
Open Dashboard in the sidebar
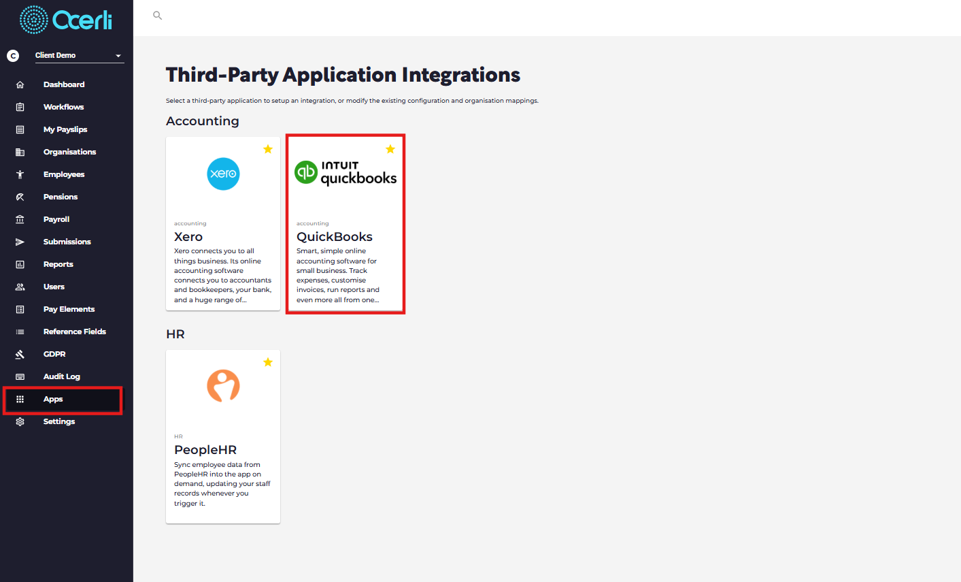point(64,84)
